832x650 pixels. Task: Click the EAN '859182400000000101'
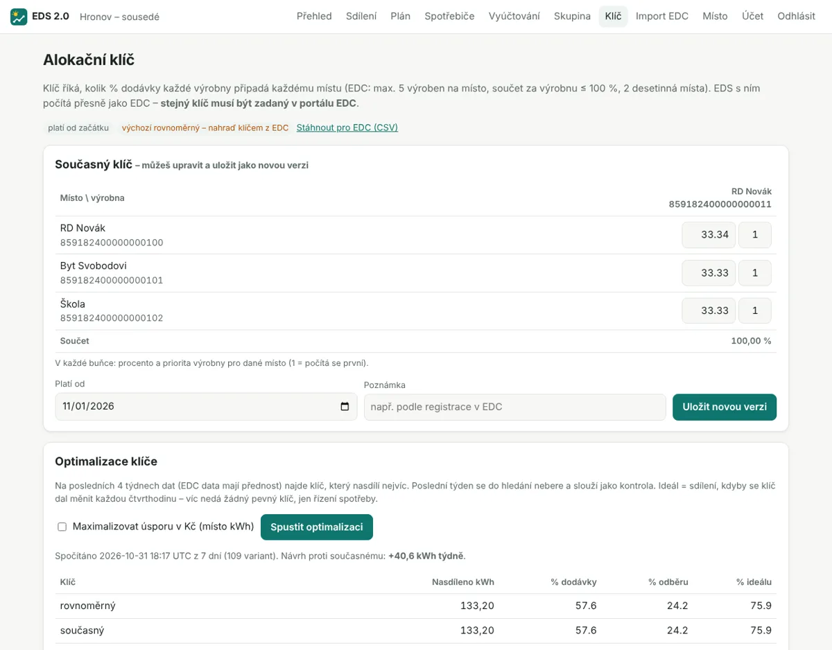(x=112, y=281)
